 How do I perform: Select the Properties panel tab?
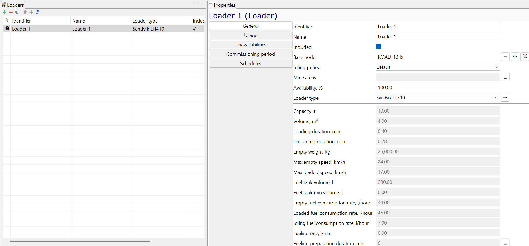(x=222, y=5)
